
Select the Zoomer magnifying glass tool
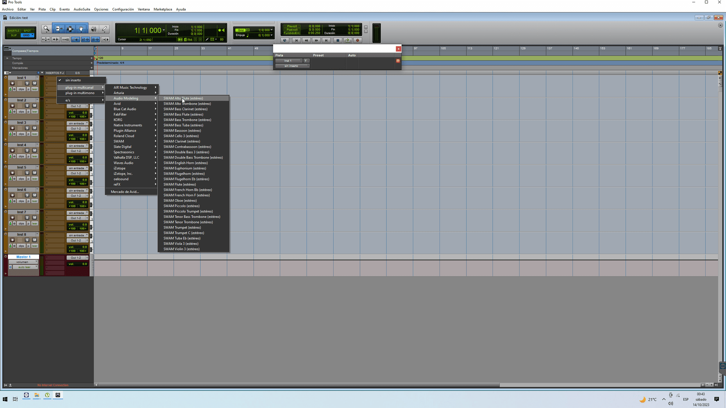point(46,29)
